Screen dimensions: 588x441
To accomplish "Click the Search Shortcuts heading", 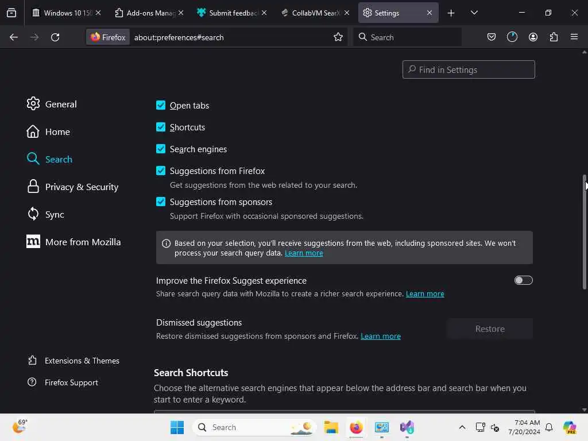I will pos(191,372).
